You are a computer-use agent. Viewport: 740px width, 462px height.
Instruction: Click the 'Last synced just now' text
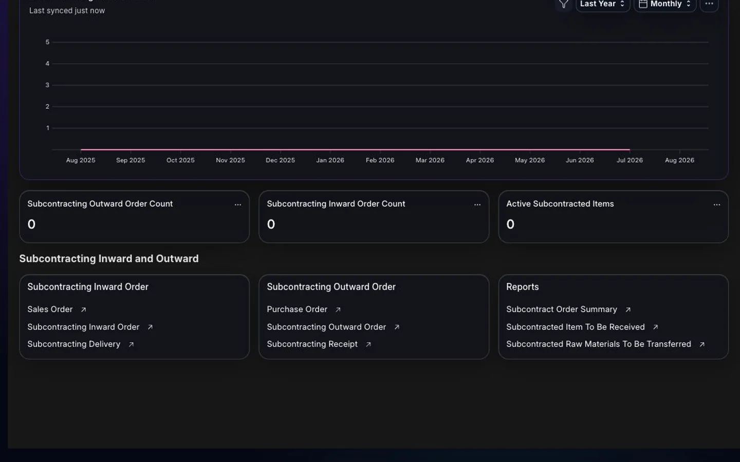coord(67,10)
